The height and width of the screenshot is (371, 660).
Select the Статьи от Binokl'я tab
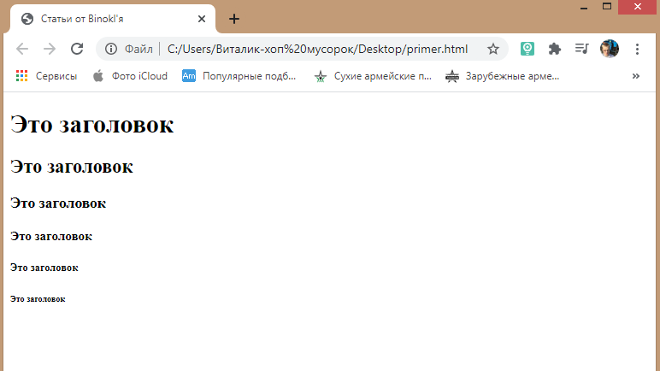tap(112, 19)
